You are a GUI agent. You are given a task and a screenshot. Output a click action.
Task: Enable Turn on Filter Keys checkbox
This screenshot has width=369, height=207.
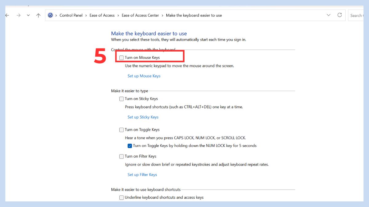click(x=121, y=156)
